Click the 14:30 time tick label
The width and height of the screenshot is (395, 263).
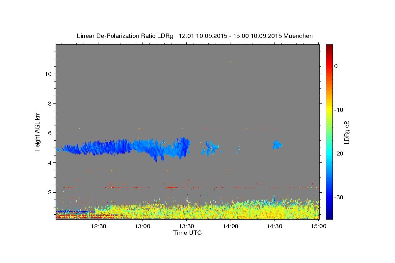[275, 227]
